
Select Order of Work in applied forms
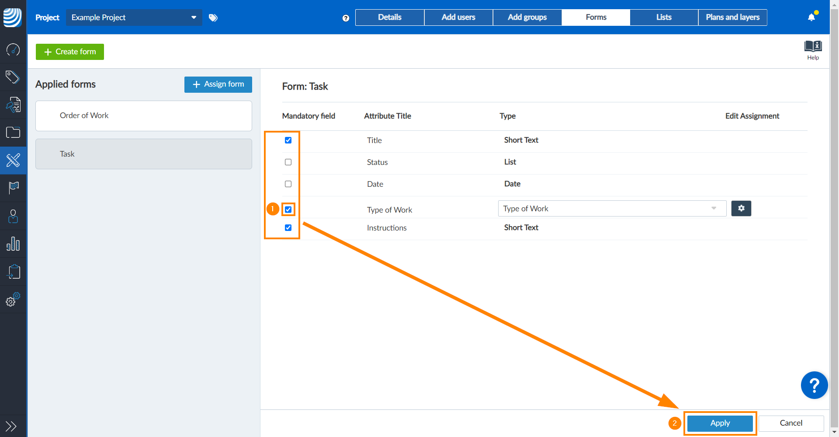click(143, 116)
